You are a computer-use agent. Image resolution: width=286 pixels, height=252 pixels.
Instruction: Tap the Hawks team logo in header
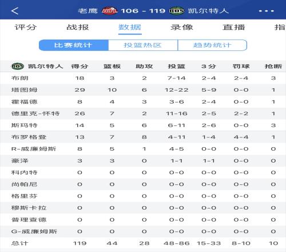tap(109, 11)
